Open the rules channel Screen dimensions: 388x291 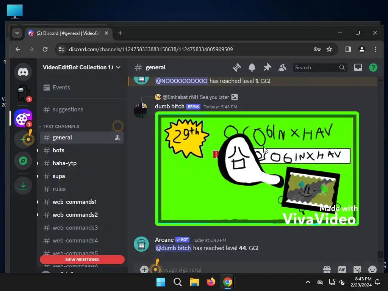click(82, 189)
